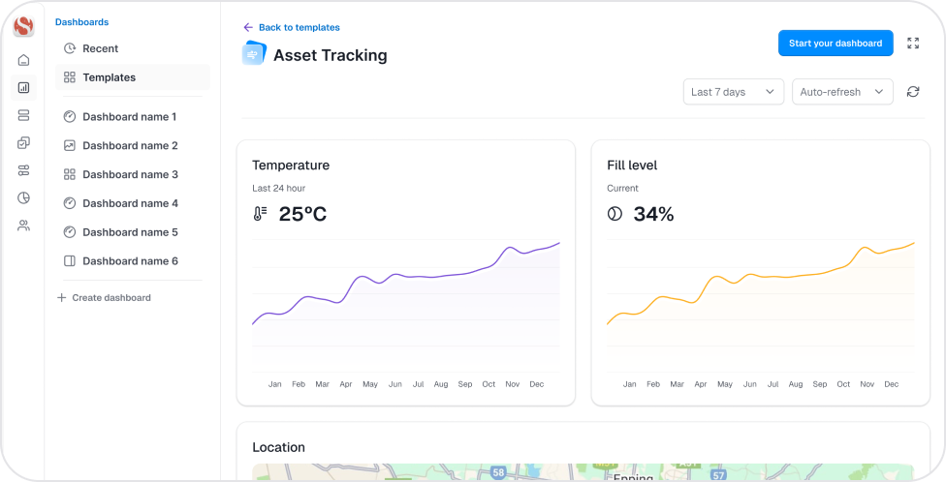Open the toggles settings icon in rail

click(23, 170)
